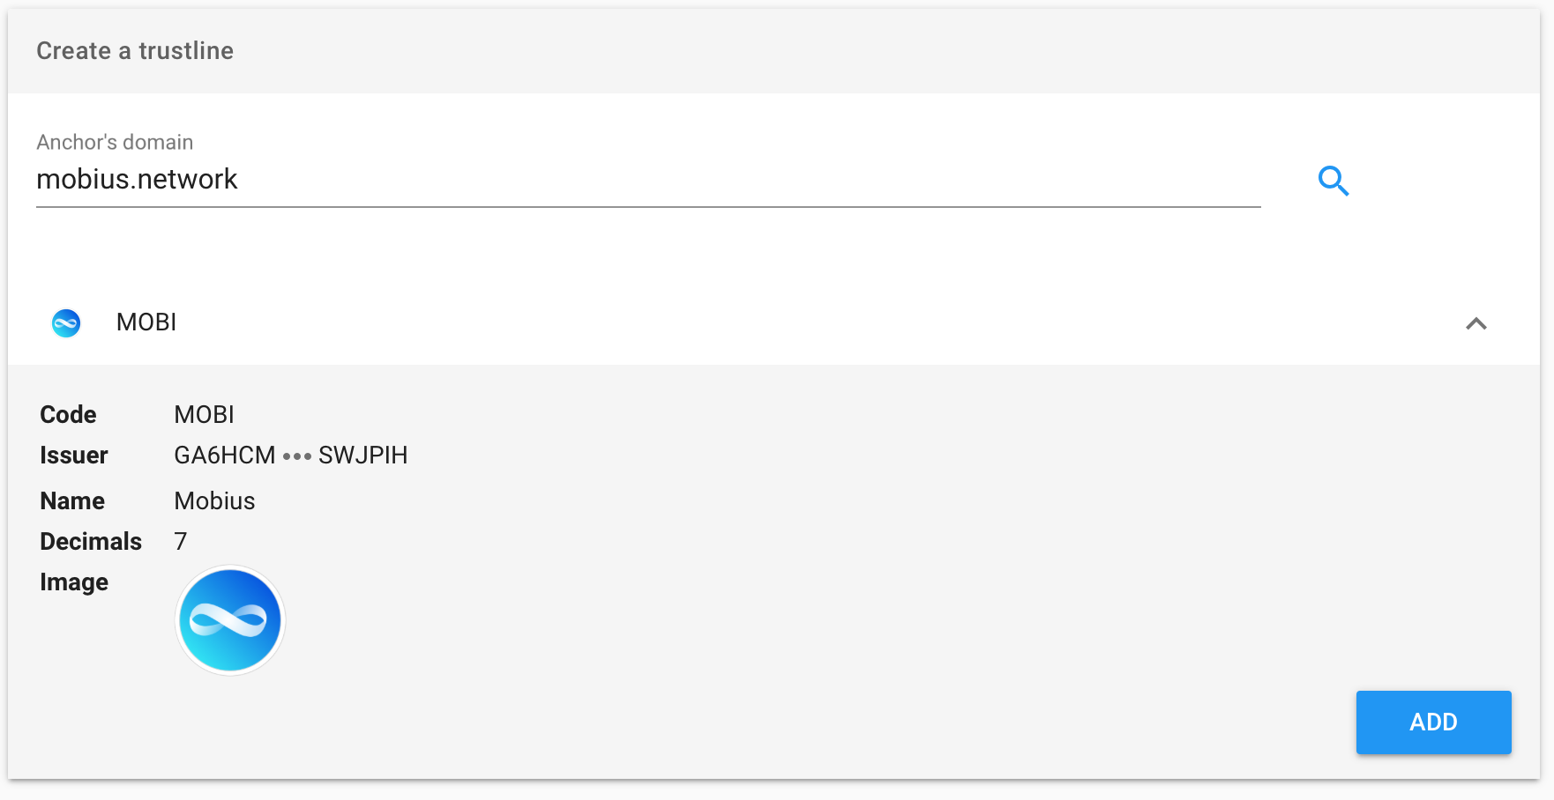Click the Name label
This screenshot has width=1554, height=800.
72,501
